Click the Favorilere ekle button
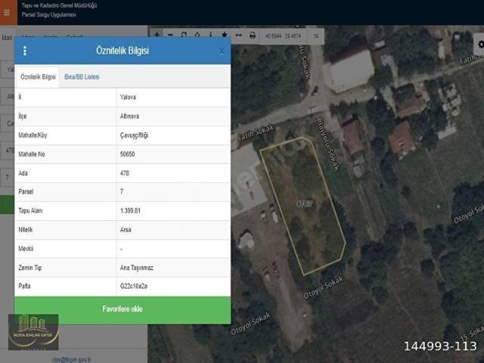The width and height of the screenshot is (484, 363). [123, 309]
